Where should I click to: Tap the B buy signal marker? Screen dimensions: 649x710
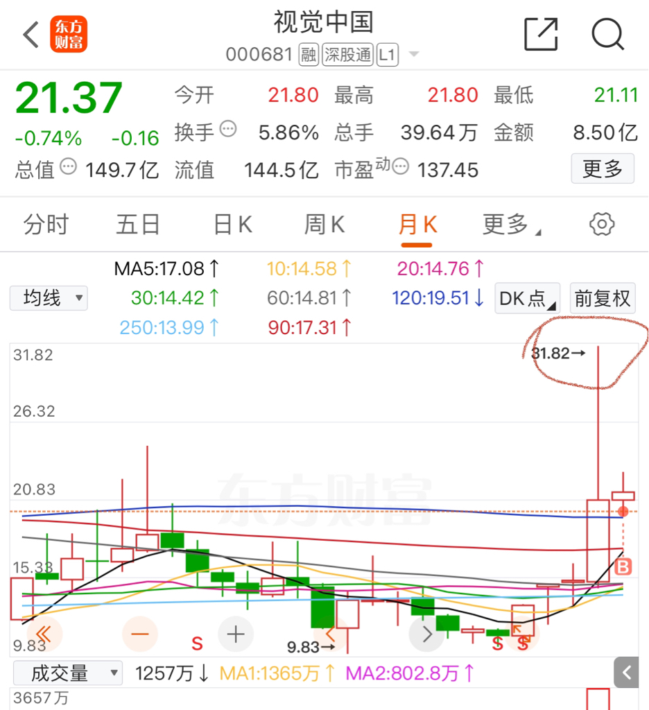point(623,566)
